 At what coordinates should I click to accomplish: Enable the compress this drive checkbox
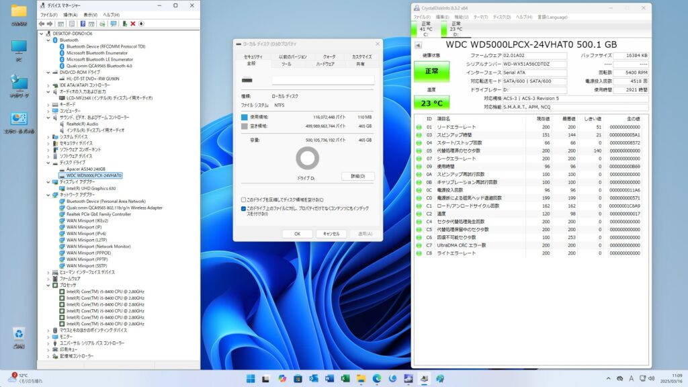pos(243,200)
